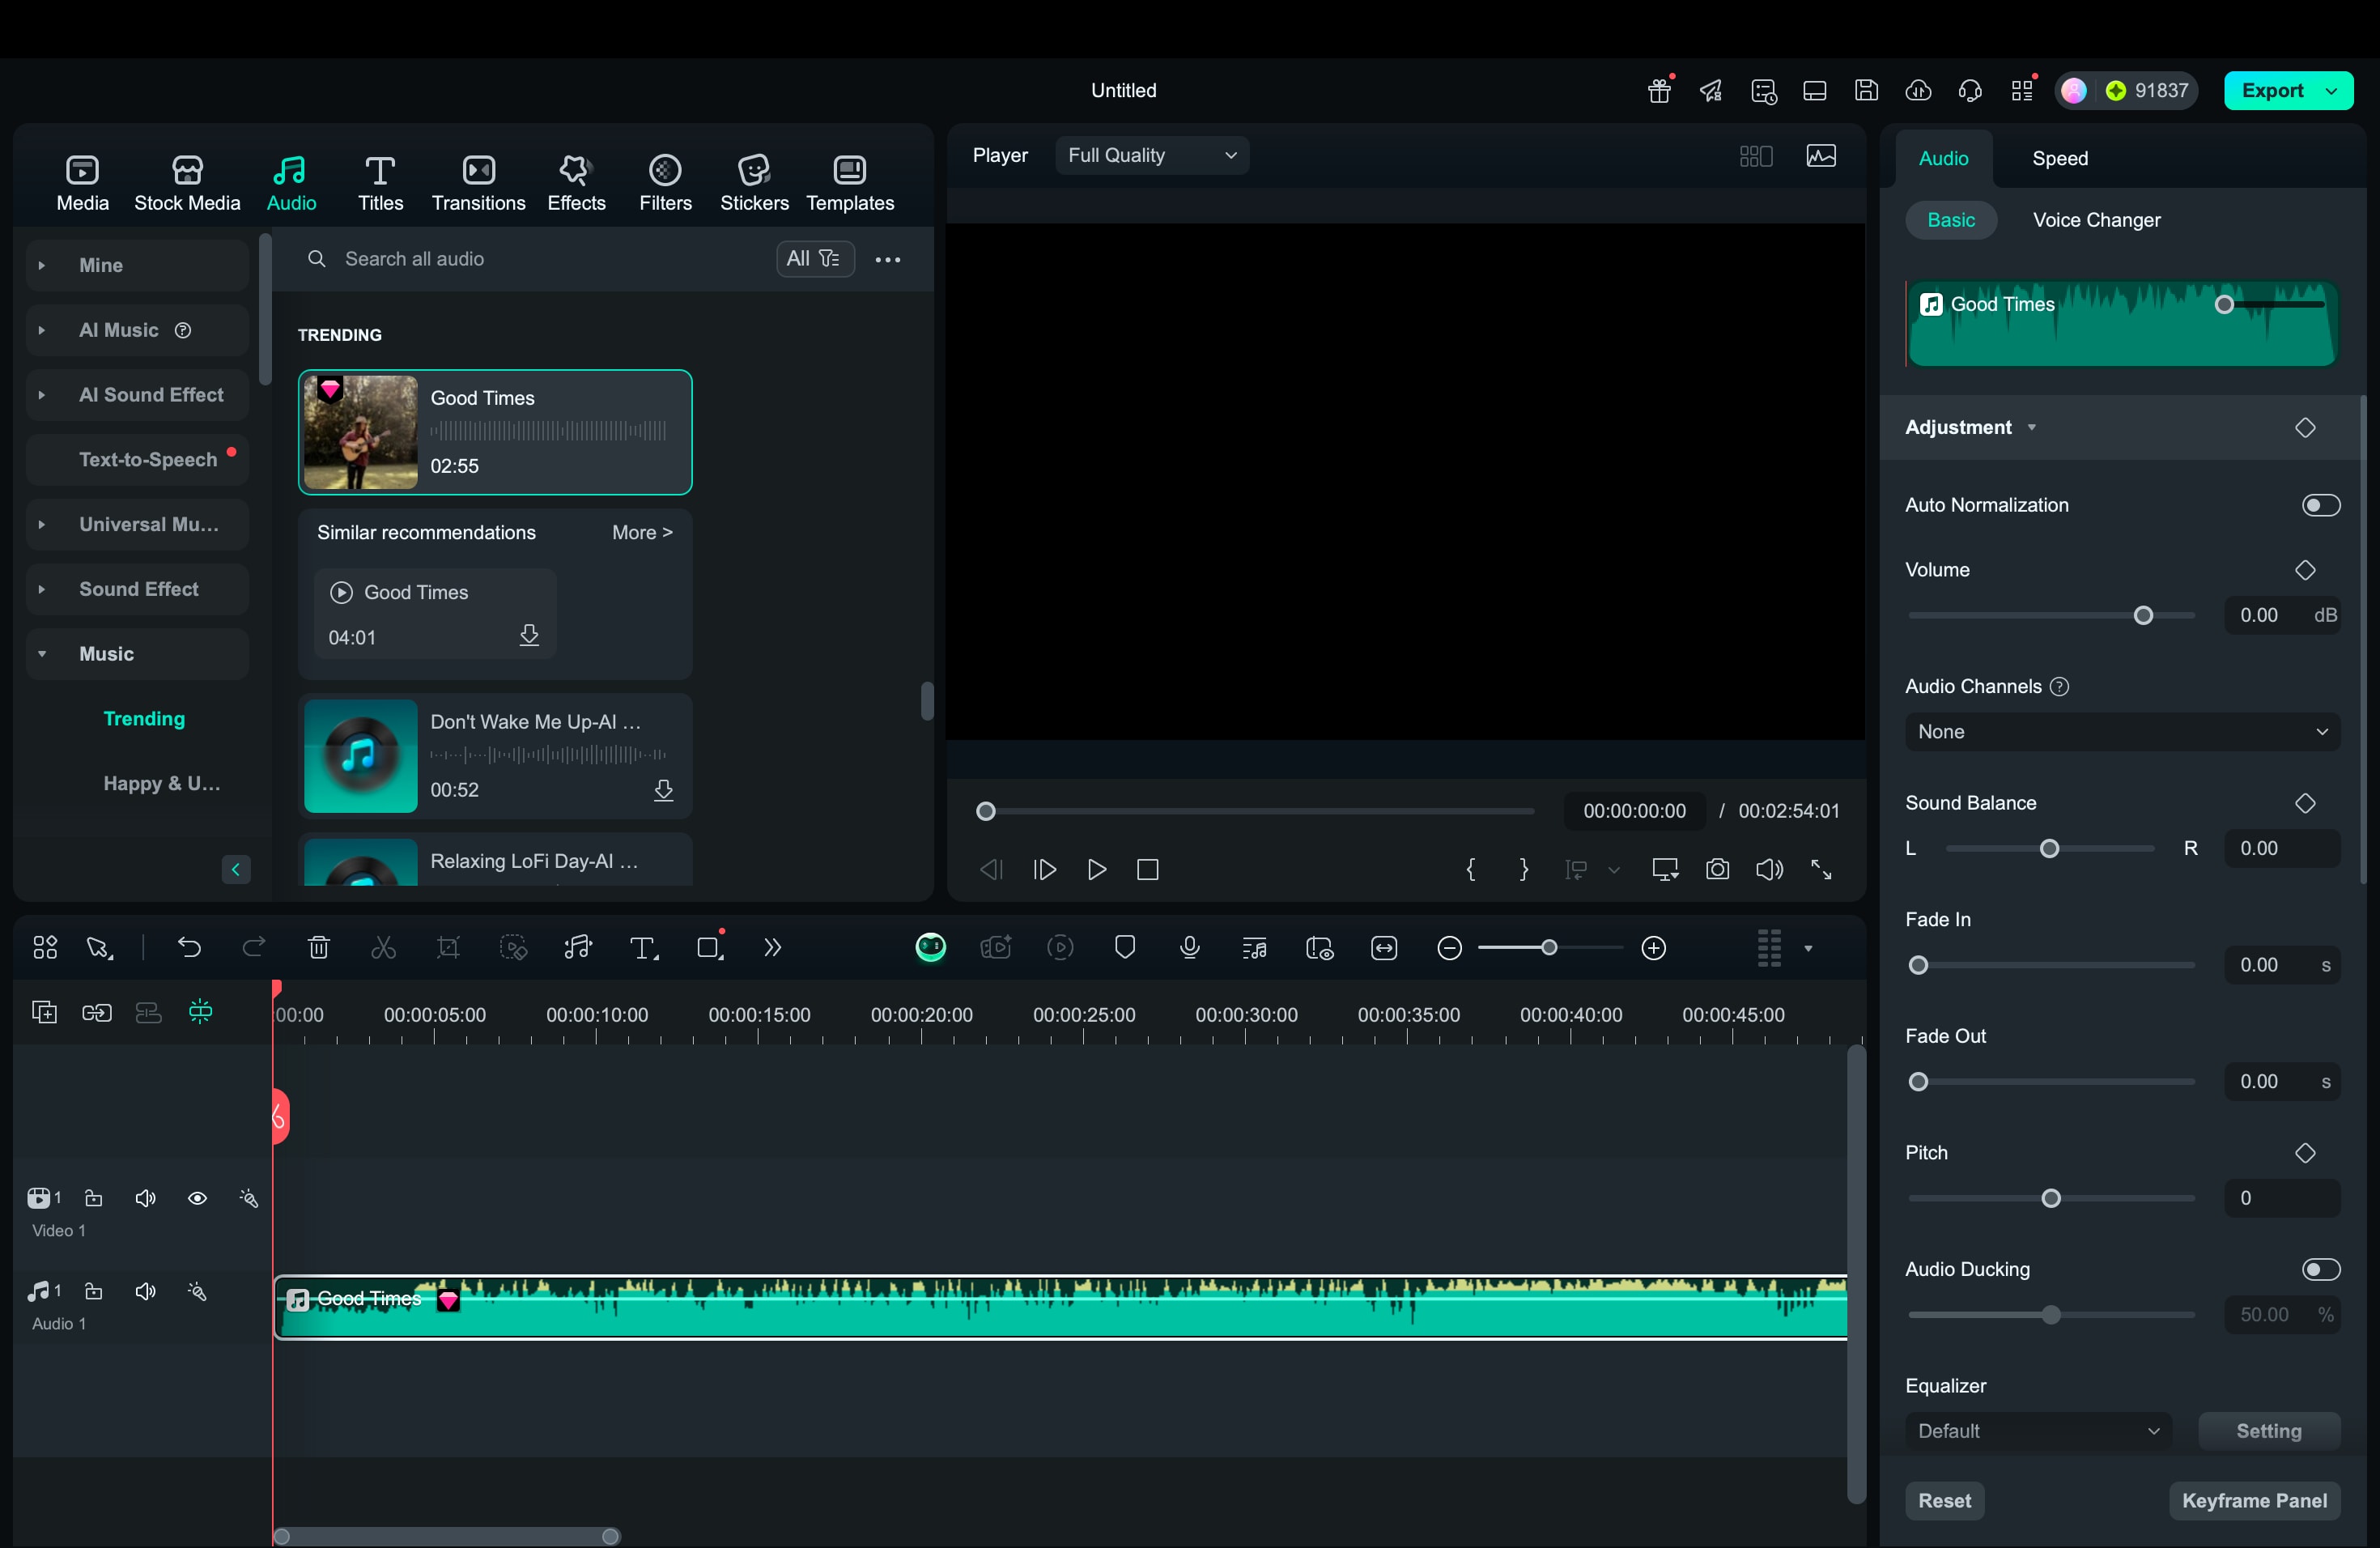Open the Full Quality dropdown

point(1152,155)
